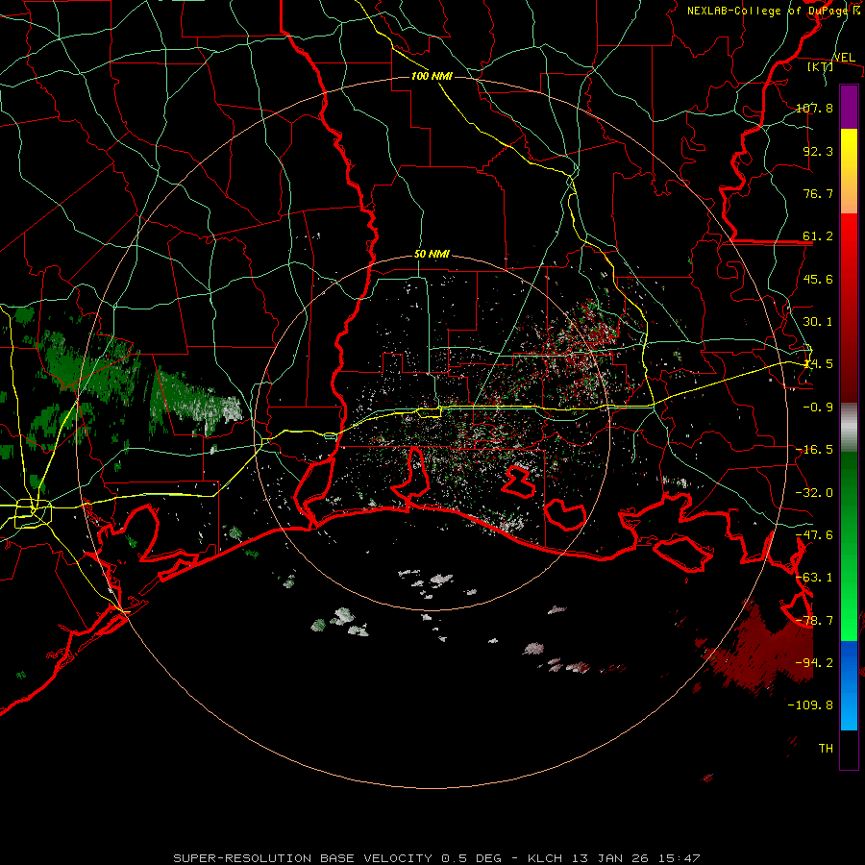This screenshot has width=865, height=865.
Task: Select the 107.8 velocity scale value
Action: [814, 108]
